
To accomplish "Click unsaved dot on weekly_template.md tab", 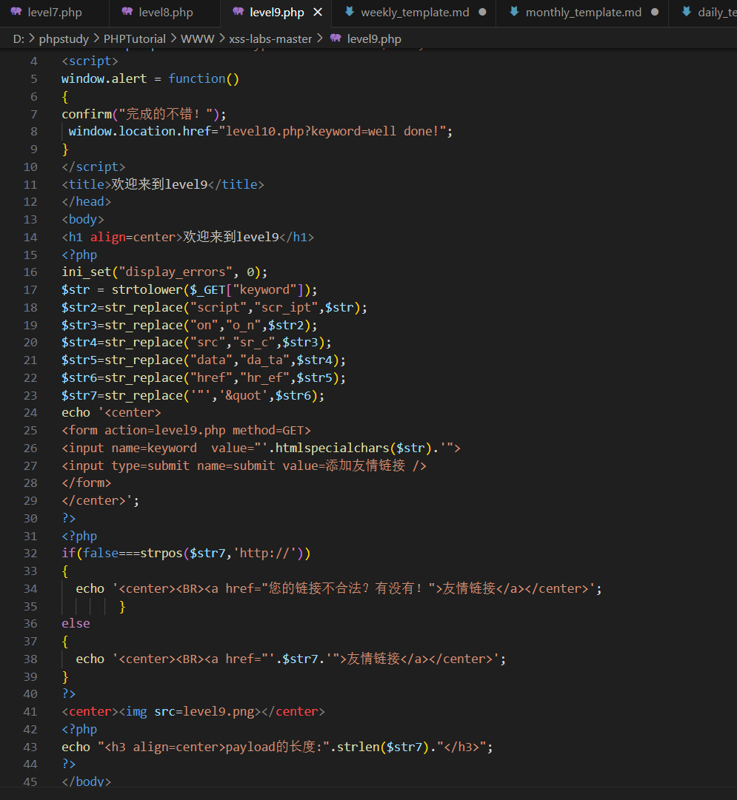I will tap(483, 13).
